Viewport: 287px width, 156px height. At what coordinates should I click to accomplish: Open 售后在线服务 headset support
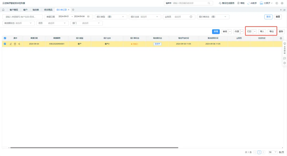click(227, 3)
